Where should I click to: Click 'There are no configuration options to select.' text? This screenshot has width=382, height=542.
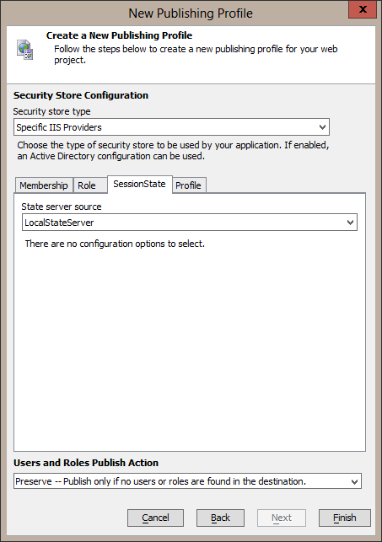tap(115, 244)
